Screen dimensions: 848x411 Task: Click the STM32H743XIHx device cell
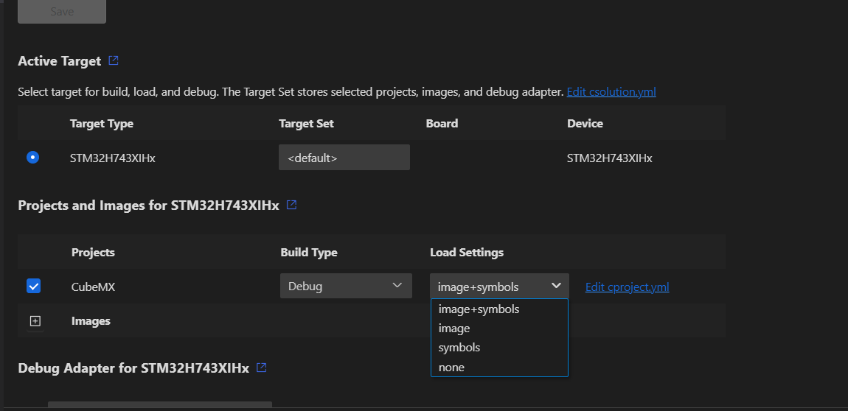click(x=609, y=158)
